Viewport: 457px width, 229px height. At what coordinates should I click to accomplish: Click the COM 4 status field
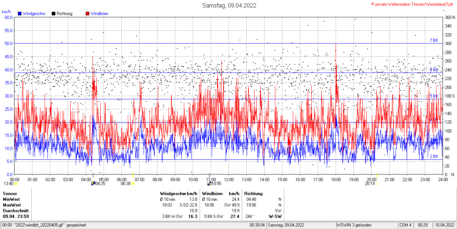click(406, 225)
